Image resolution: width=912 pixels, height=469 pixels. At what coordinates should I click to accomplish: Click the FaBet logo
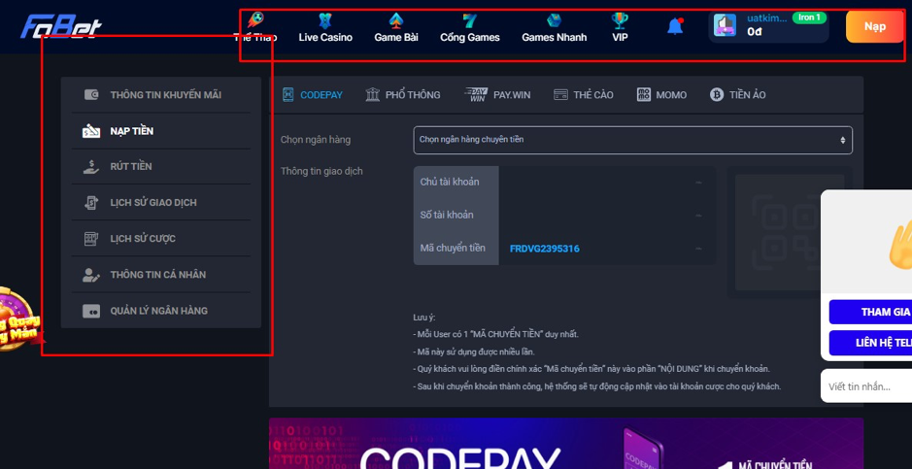pyautogui.click(x=61, y=26)
